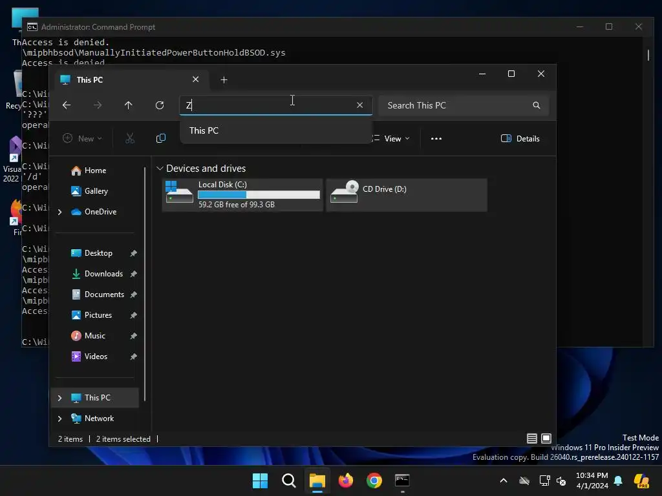
Task: Click the pin icon next to Documents
Action: click(133, 294)
